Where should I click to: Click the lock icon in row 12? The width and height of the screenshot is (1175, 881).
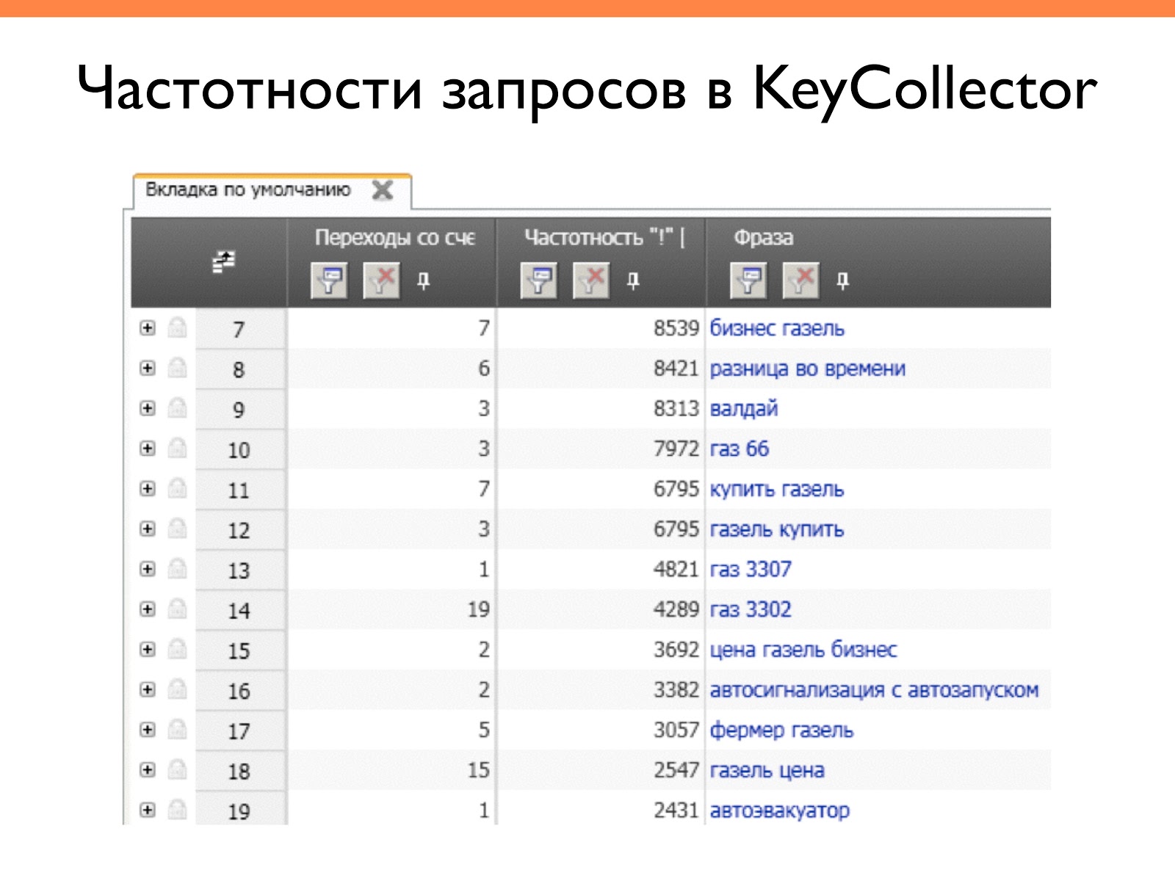pyautogui.click(x=177, y=528)
